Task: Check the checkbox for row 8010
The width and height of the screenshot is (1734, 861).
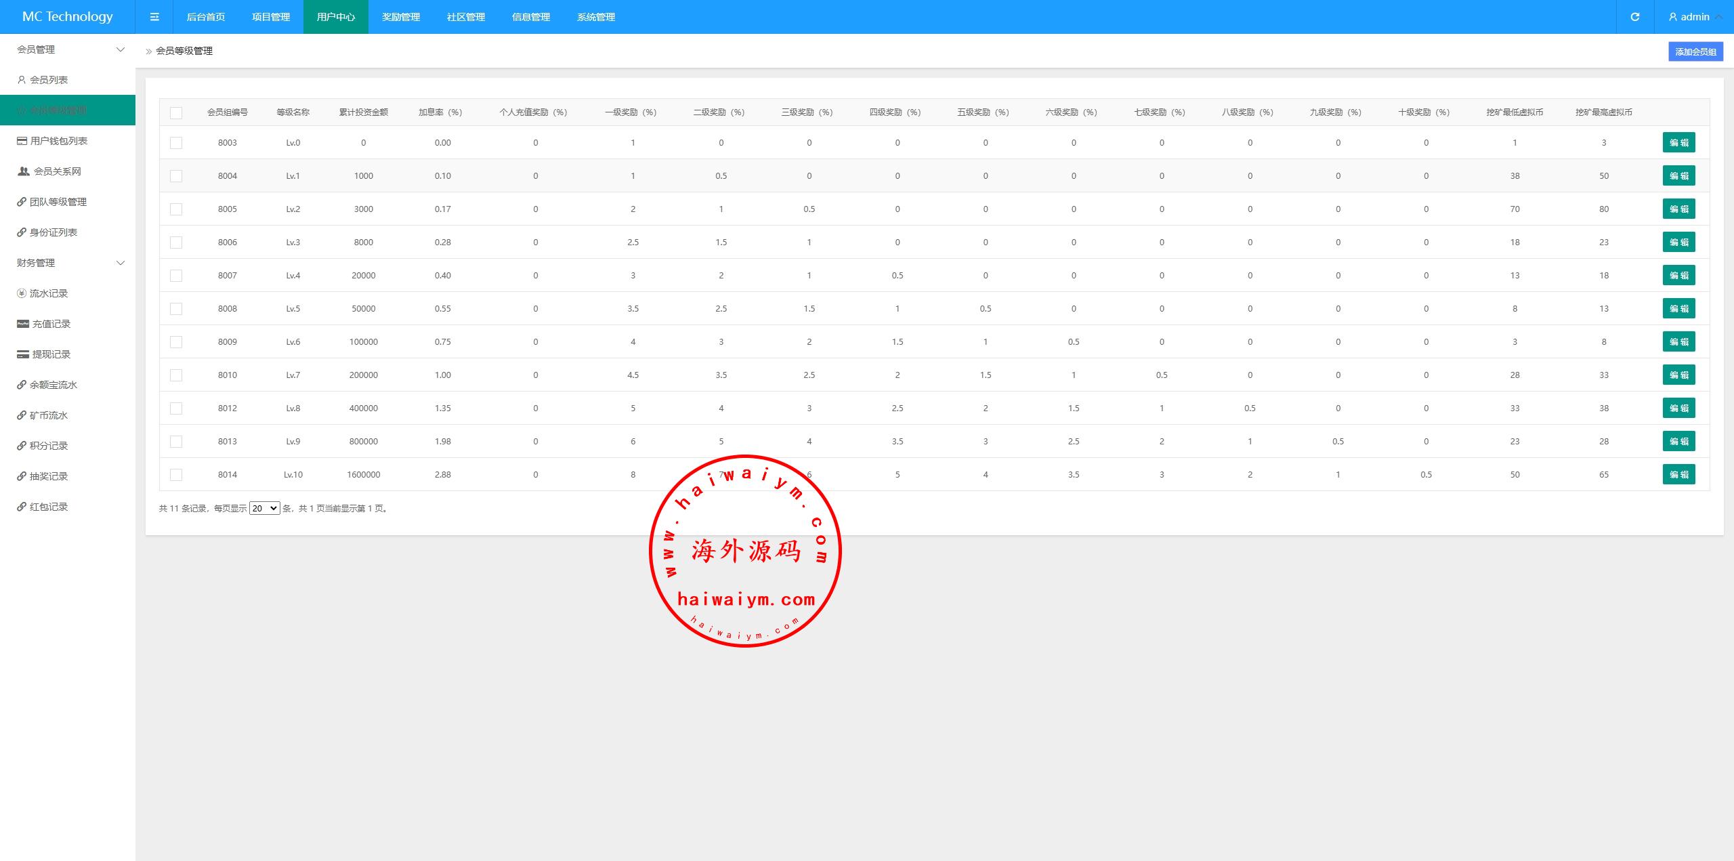Action: click(176, 375)
